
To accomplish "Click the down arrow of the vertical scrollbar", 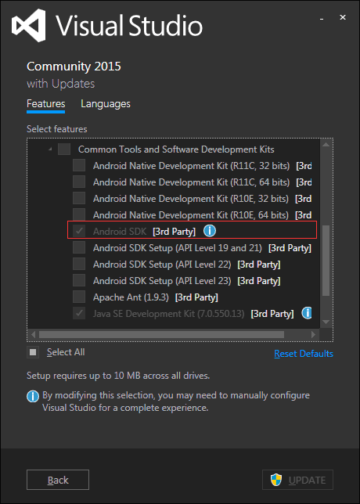I will coord(326,322).
